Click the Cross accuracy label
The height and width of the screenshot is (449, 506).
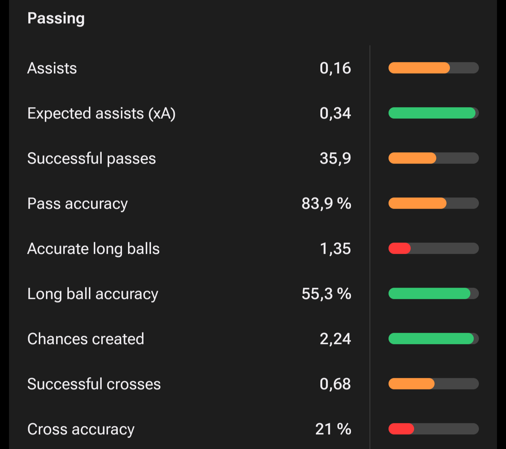coord(81,429)
